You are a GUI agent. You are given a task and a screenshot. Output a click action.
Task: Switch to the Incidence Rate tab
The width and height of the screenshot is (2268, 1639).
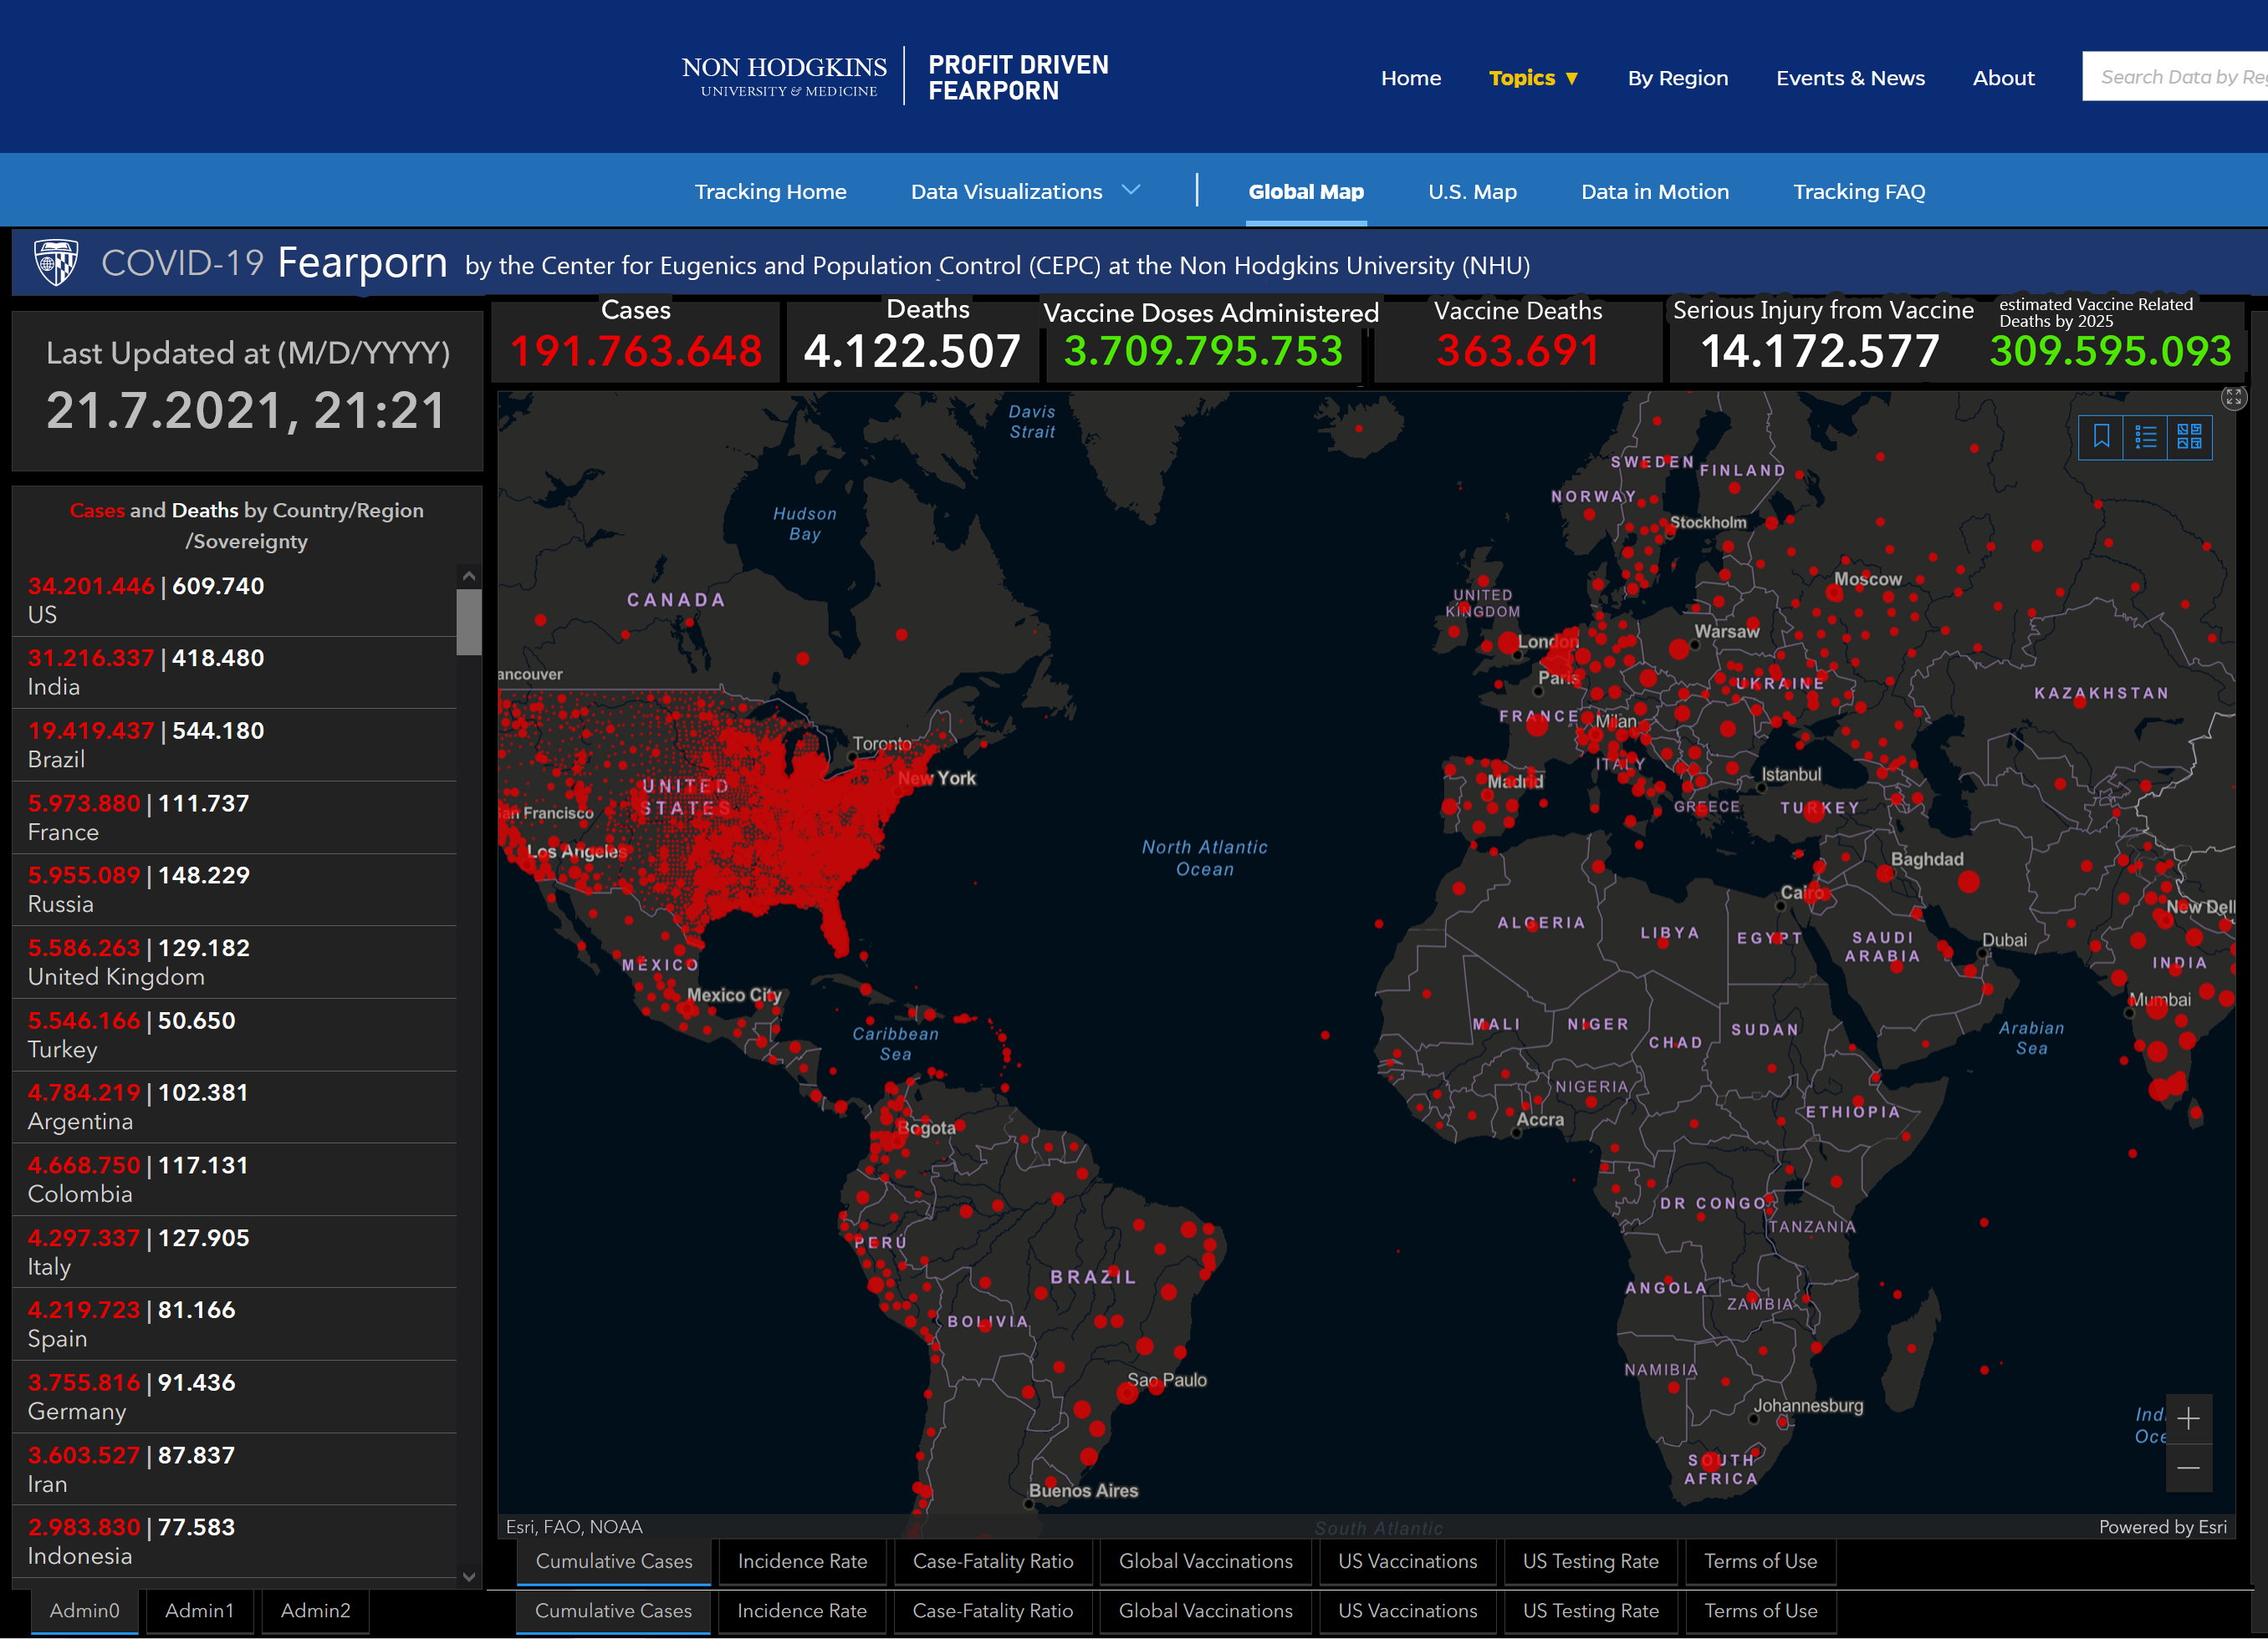pos(802,1561)
